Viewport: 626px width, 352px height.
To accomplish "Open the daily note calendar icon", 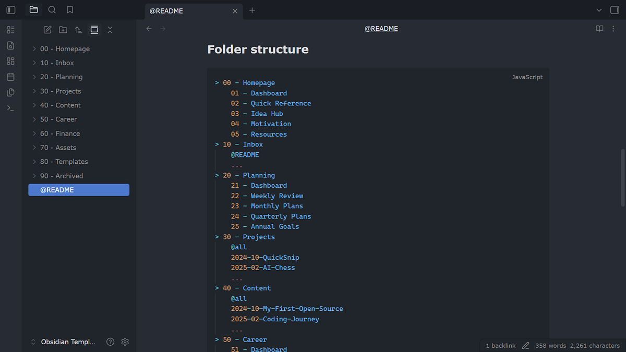I will [x=11, y=77].
